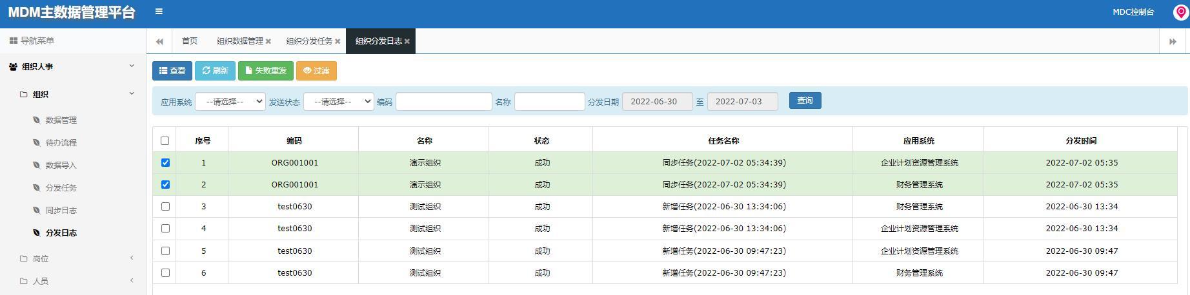Viewport: 1190px width, 295px height.
Task: Click the 查看 view button
Action: (x=172, y=71)
